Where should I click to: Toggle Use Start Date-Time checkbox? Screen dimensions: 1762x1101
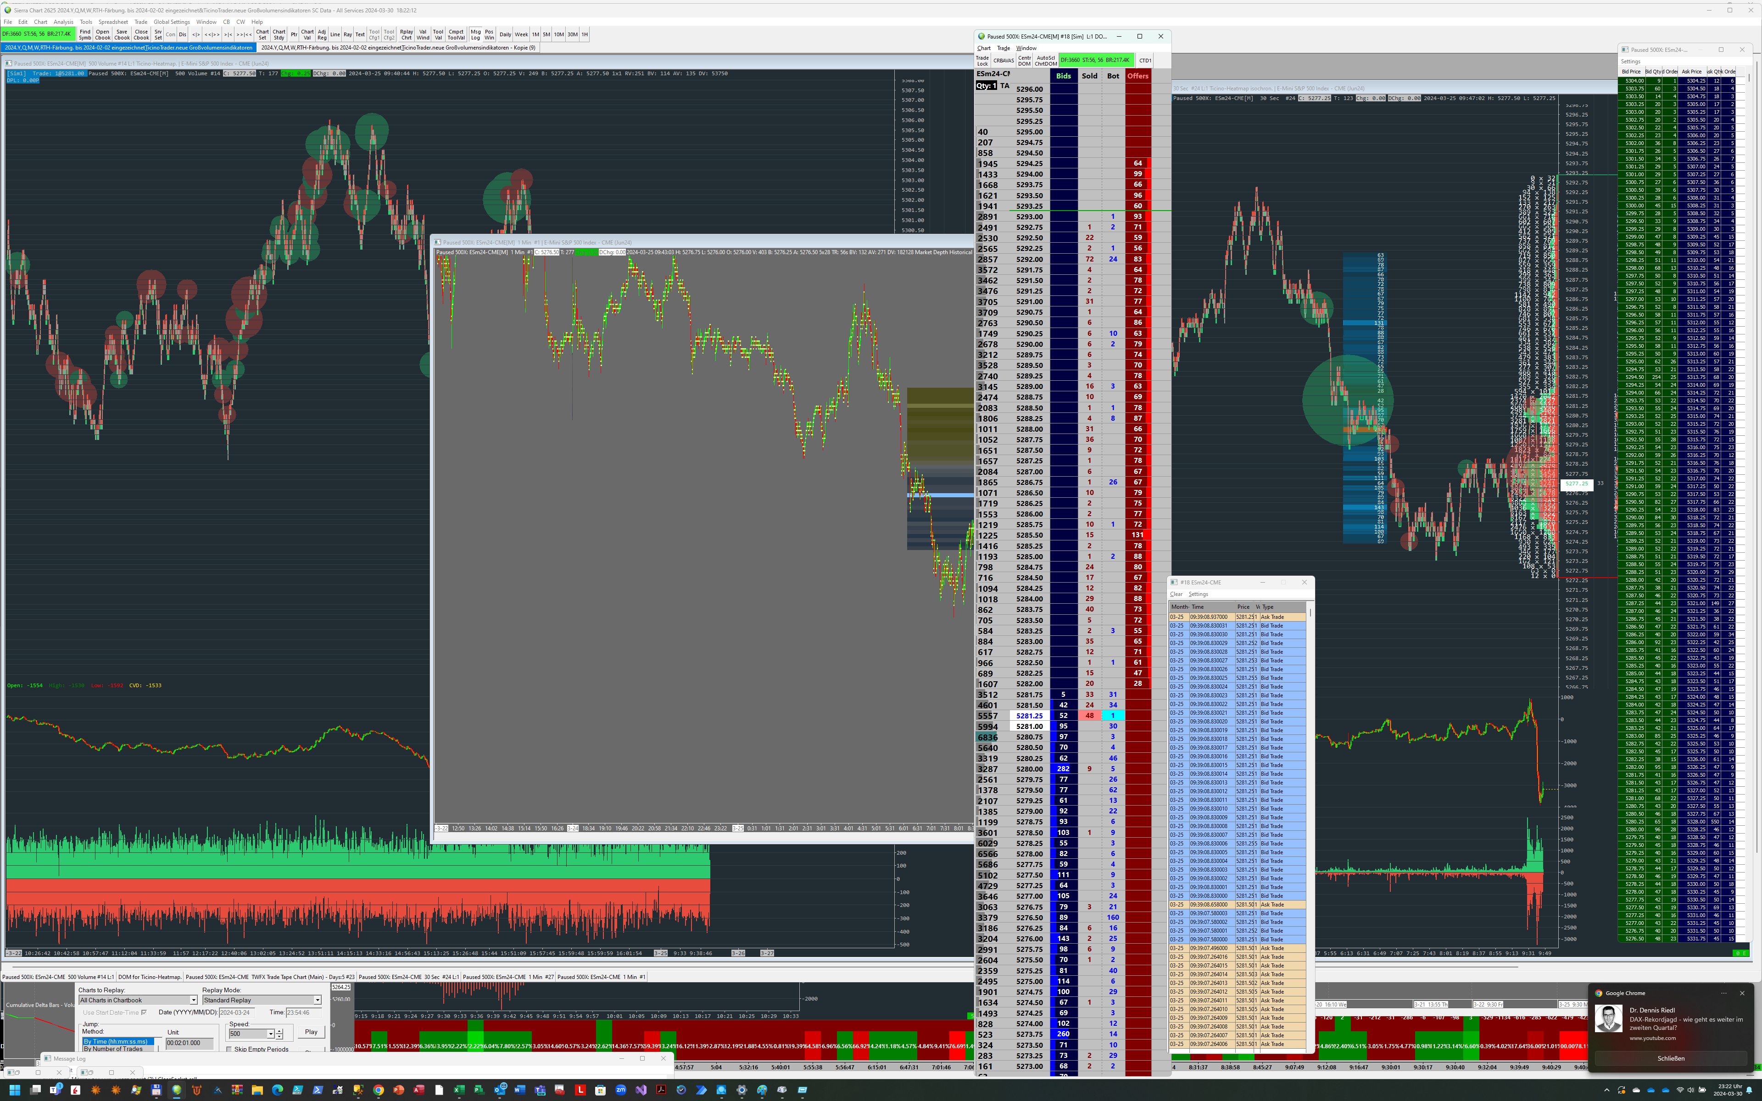click(x=144, y=1012)
